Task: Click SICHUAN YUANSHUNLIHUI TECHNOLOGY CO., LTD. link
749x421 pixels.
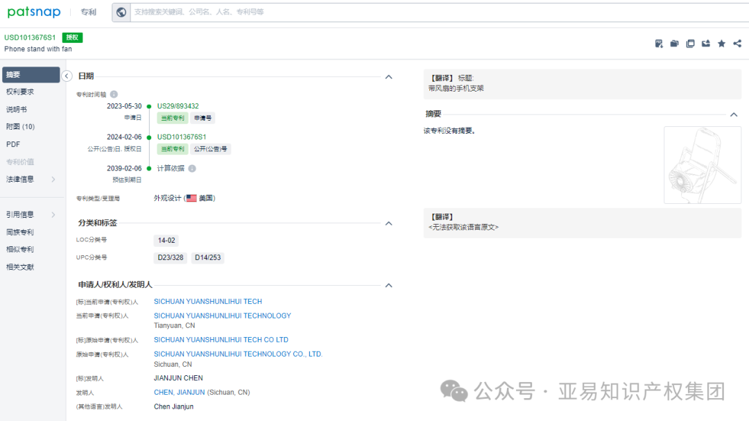Action: pos(238,354)
